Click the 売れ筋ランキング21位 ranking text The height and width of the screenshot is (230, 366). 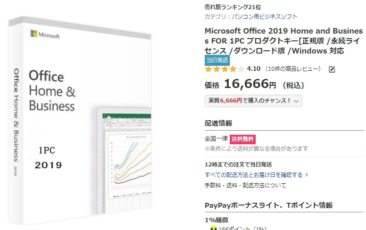click(233, 7)
